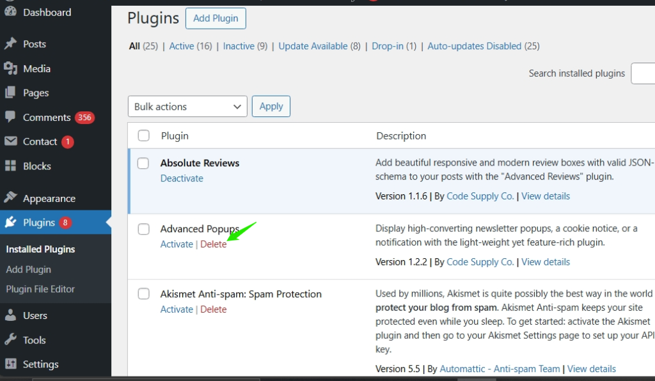Click the Description column header

tap(401, 136)
